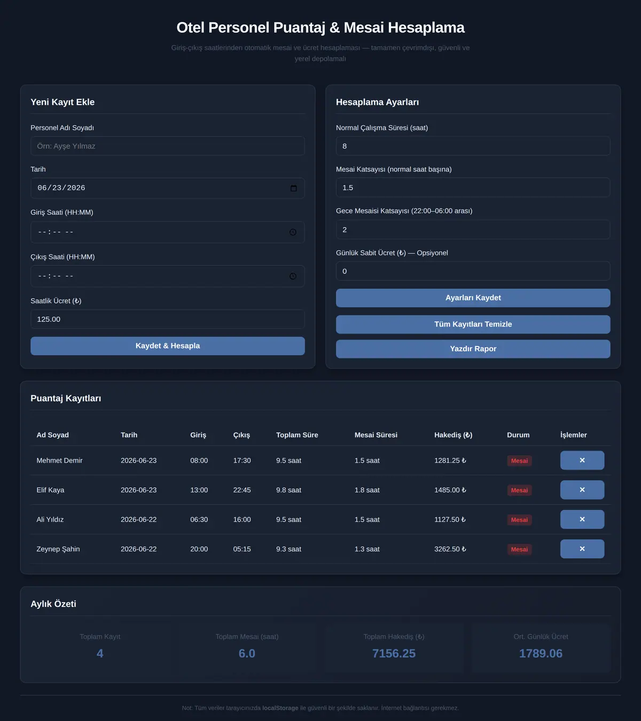This screenshot has width=641, height=721.
Task: Click the Ad Soyad column header
Action: pyautogui.click(x=53, y=435)
